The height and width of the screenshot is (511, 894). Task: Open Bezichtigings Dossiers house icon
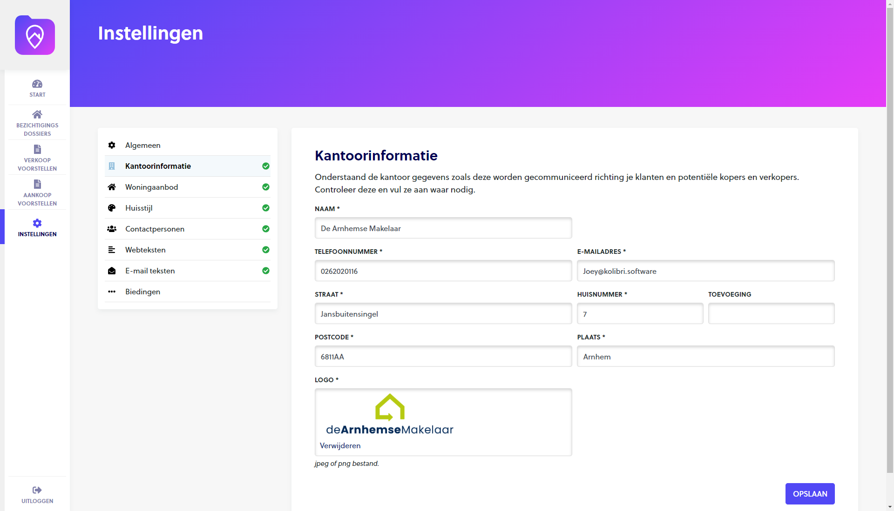37,114
